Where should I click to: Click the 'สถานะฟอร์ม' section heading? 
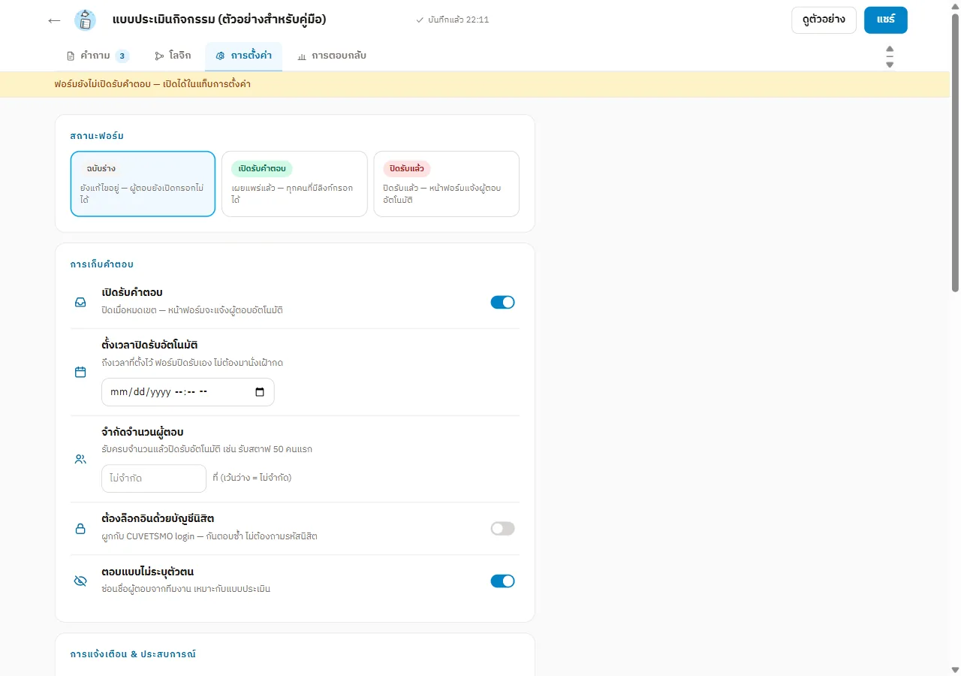pyautogui.click(x=97, y=136)
